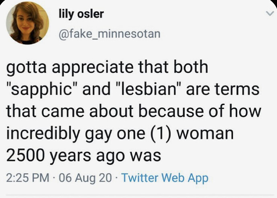This screenshot has width=277, height=198.
Task: Click the 2:25 PM timestamp
Action: (x=28, y=178)
